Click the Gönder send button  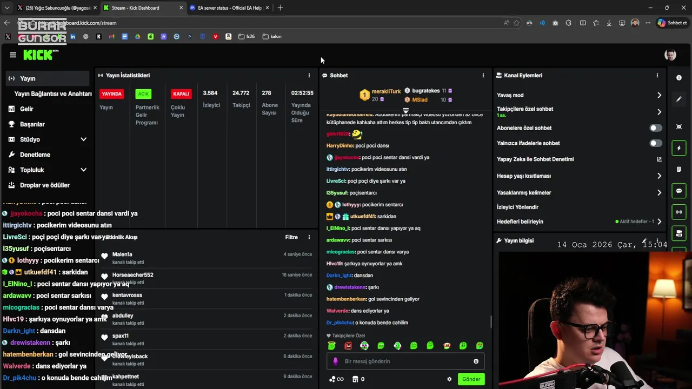click(471, 379)
